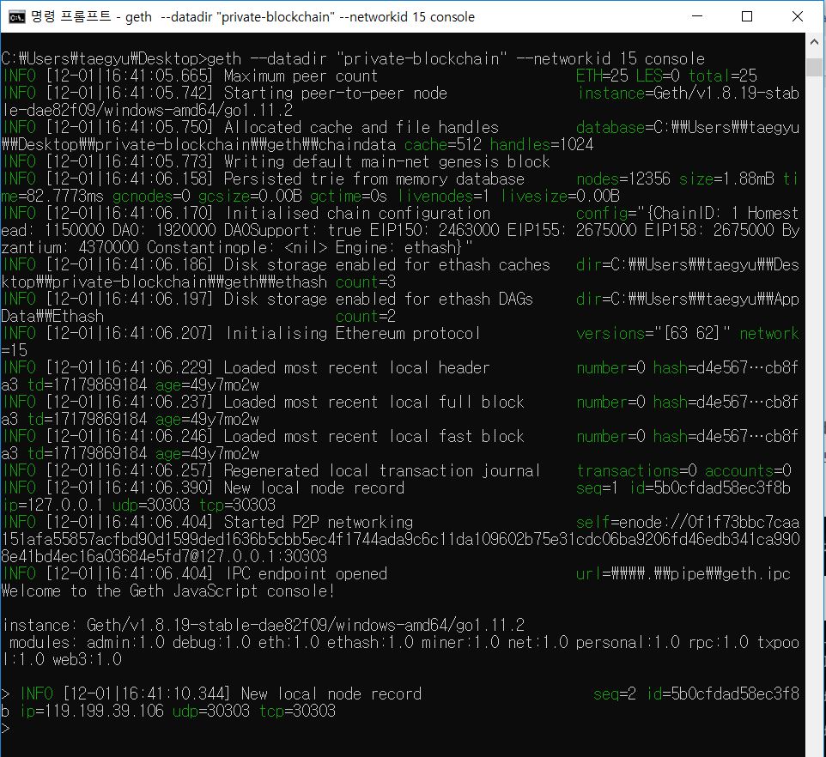Image resolution: width=826 pixels, height=757 pixels.
Task: Click the 'nodes=12356' value
Action: (x=623, y=179)
